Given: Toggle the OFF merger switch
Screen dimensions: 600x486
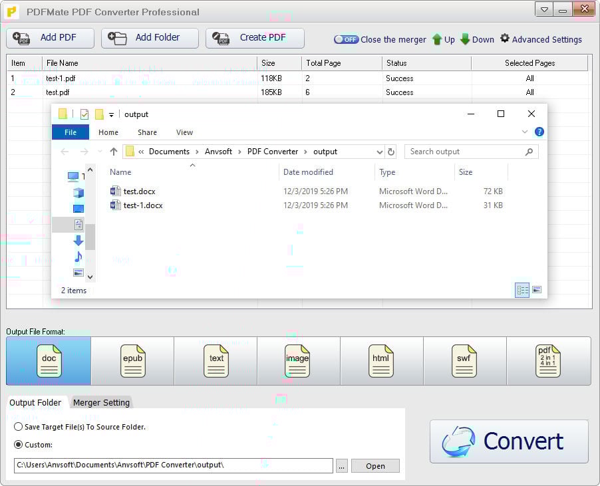Looking at the screenshot, I should (x=346, y=39).
